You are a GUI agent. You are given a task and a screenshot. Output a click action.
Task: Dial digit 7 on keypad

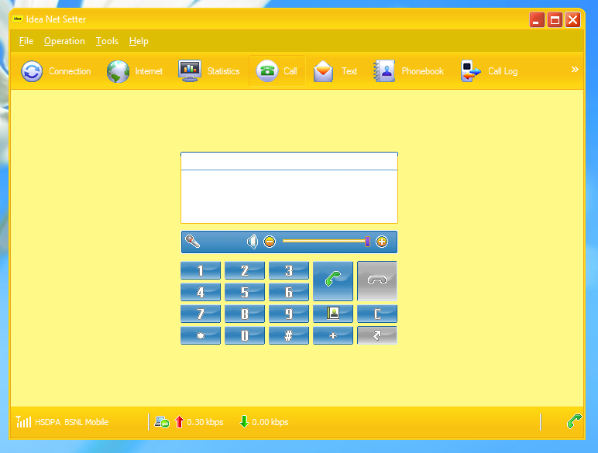tap(201, 314)
